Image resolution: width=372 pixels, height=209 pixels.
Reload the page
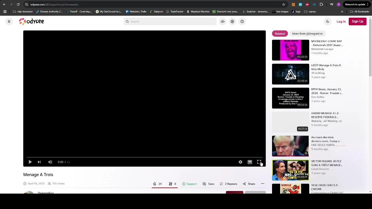click(x=18, y=4)
